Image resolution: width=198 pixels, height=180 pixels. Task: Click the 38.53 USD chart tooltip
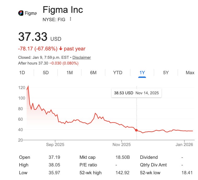coord(136,93)
